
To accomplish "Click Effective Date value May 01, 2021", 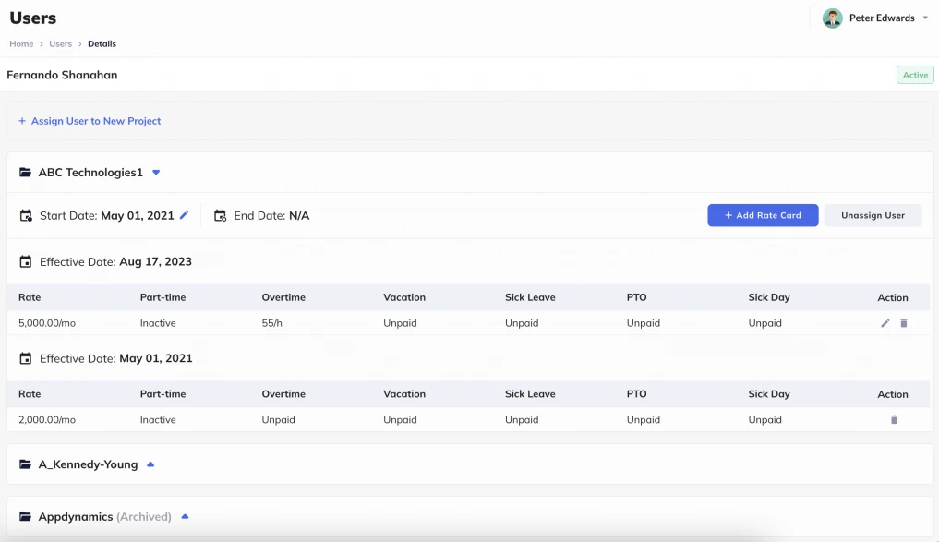I will [x=156, y=358].
